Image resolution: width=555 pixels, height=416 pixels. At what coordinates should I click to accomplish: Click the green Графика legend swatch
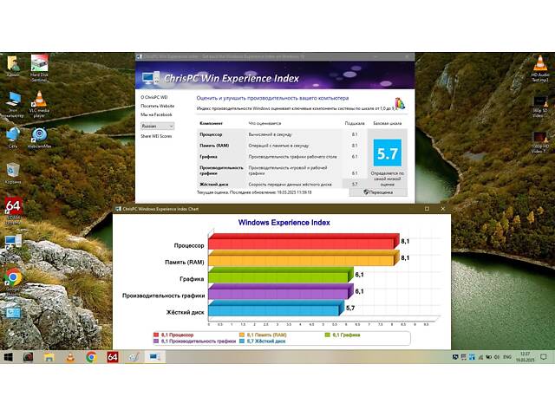tap(328, 335)
